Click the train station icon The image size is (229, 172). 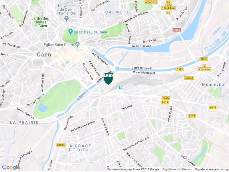pos(121,87)
